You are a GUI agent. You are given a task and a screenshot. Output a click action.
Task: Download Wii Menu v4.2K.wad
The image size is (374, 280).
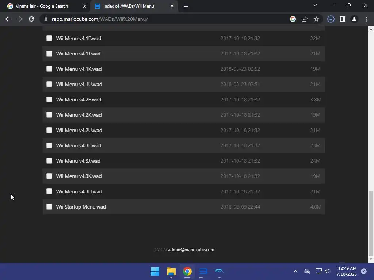79,115
